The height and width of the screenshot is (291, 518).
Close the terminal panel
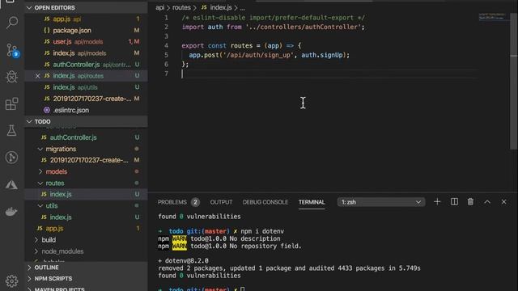tap(503, 202)
